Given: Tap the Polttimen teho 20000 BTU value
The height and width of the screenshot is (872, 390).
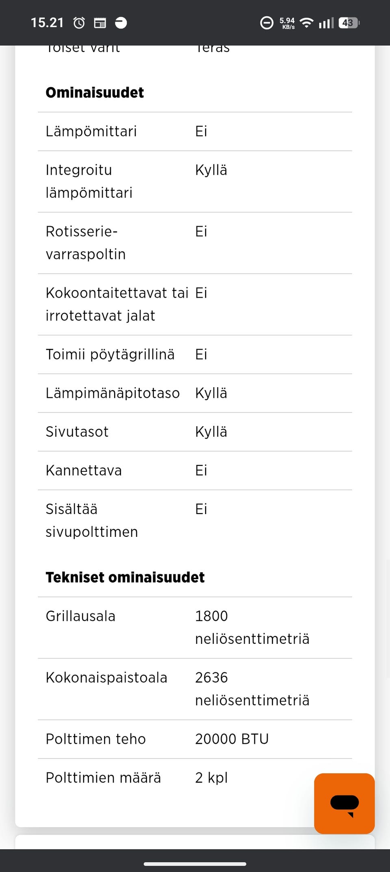Looking at the screenshot, I should click(232, 739).
